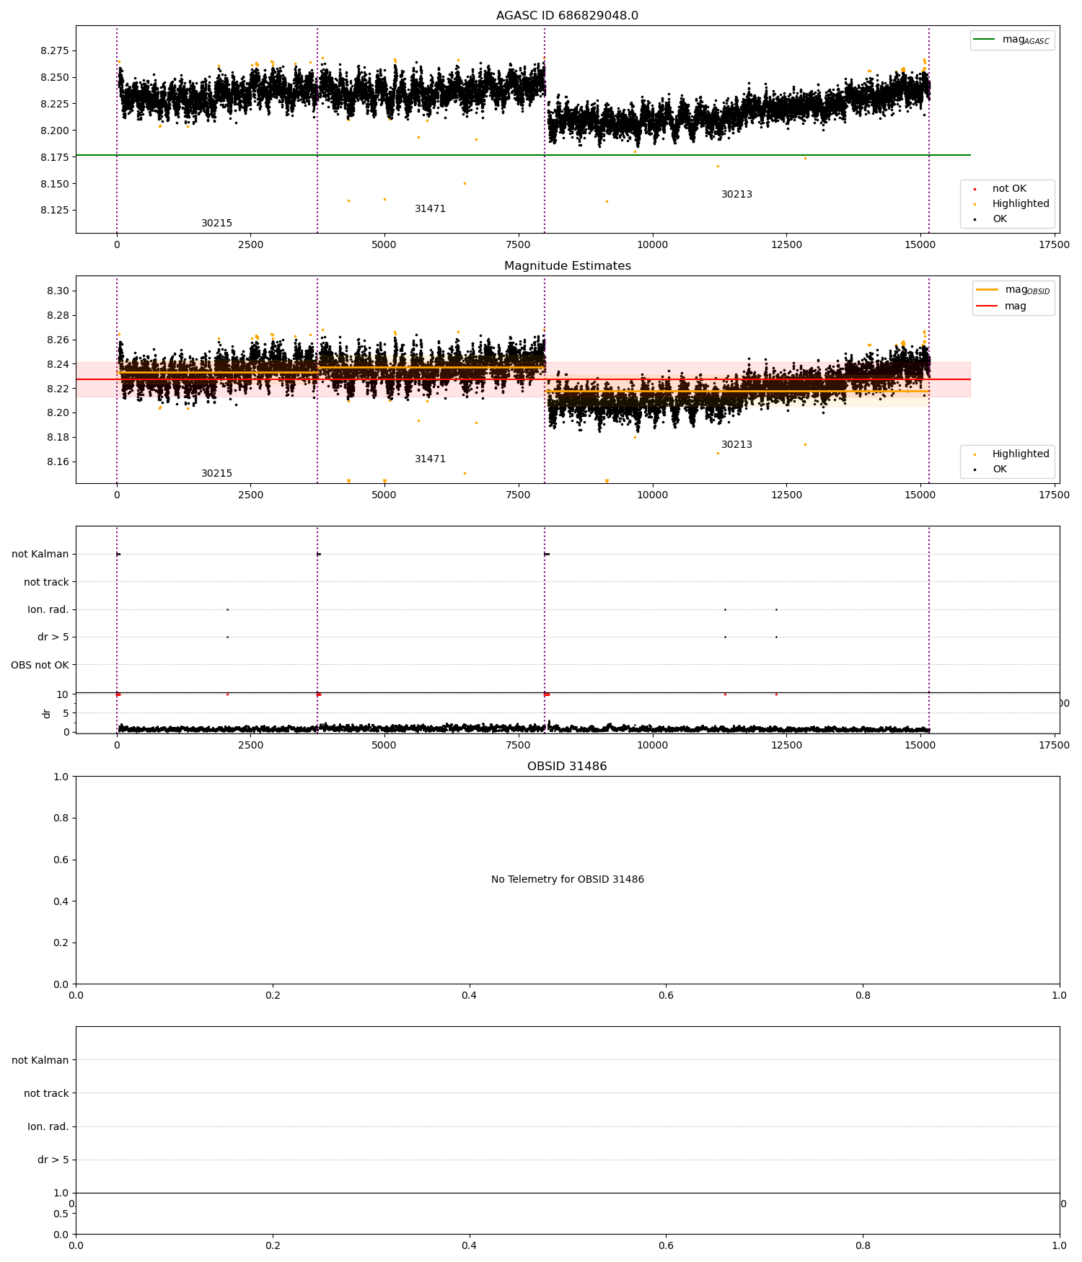Select the "Highlighted" legend entry in the Magnitude Estimates plot
This screenshot has width=1082, height=1262.
tap(1011, 454)
